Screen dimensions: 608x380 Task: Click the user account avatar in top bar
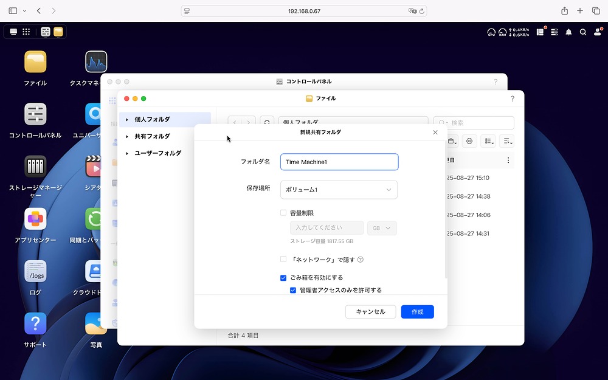click(x=598, y=32)
